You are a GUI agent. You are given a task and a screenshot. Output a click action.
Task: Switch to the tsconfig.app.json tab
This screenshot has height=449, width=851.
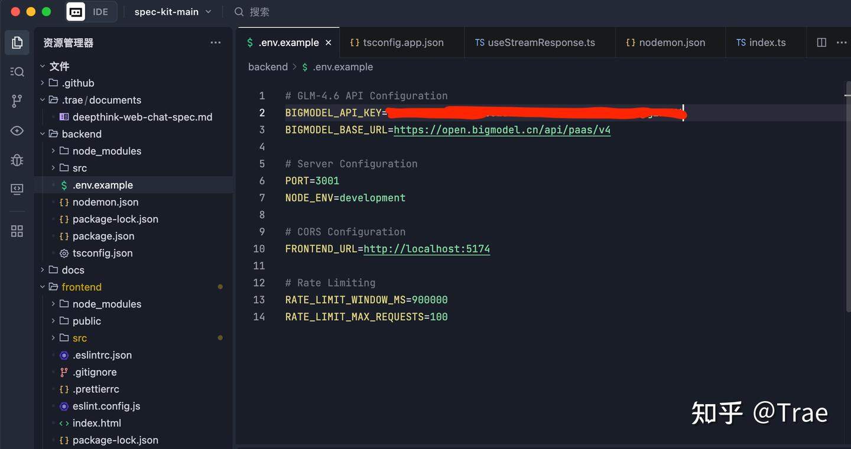402,43
